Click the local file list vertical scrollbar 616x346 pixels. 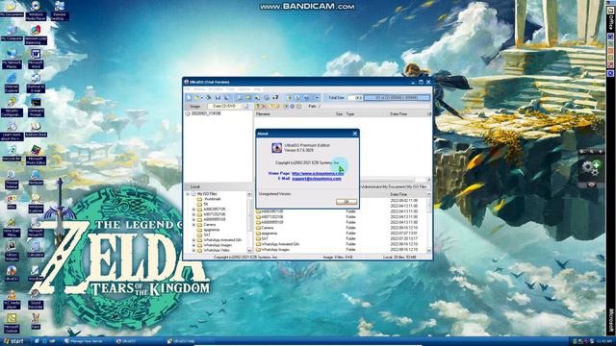point(428,222)
